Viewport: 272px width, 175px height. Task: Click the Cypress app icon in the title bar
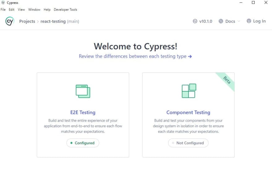[x=3, y=2]
